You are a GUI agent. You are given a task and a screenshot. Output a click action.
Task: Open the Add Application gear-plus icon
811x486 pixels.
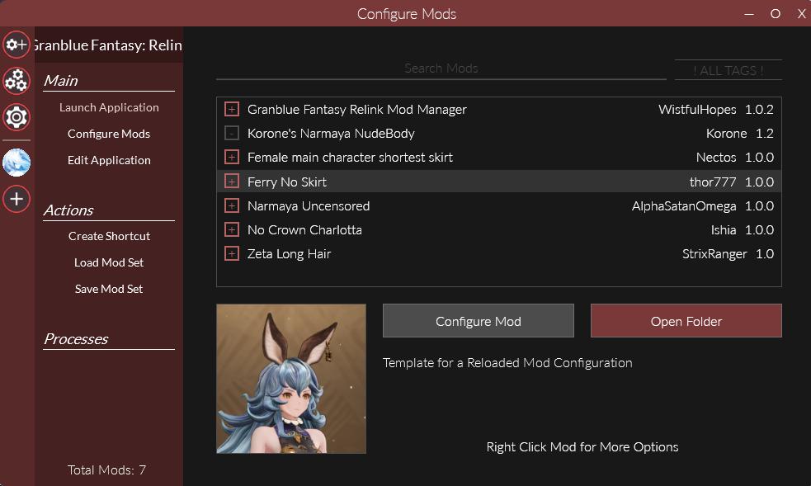point(17,45)
